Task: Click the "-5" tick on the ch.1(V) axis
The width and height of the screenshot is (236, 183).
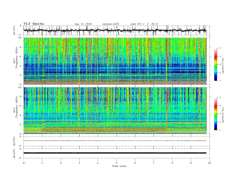Action: [x=20, y=35]
